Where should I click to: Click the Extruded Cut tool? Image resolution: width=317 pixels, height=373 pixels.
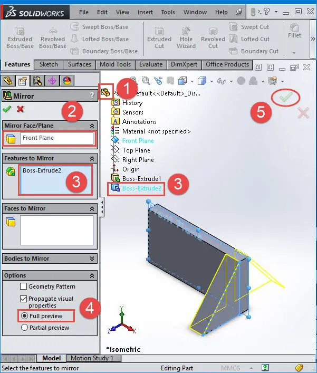click(159, 37)
